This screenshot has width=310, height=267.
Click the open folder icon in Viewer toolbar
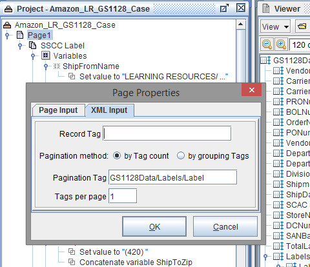pyautogui.click(x=302, y=26)
